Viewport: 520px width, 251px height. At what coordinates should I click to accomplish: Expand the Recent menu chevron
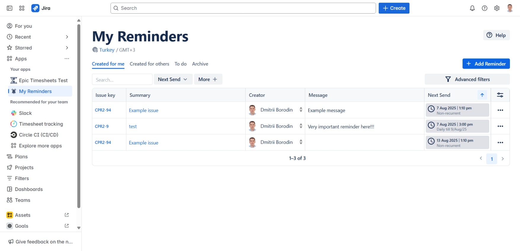[67, 37]
